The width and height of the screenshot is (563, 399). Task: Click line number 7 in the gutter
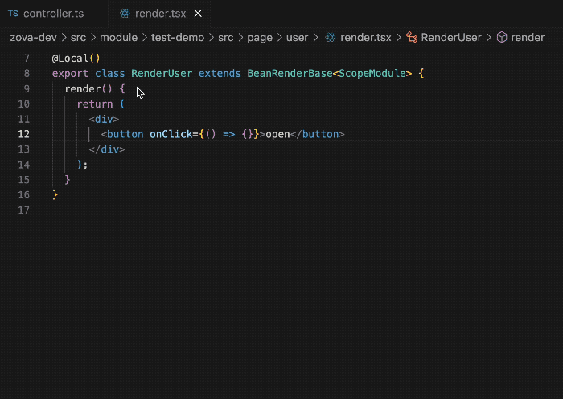27,58
